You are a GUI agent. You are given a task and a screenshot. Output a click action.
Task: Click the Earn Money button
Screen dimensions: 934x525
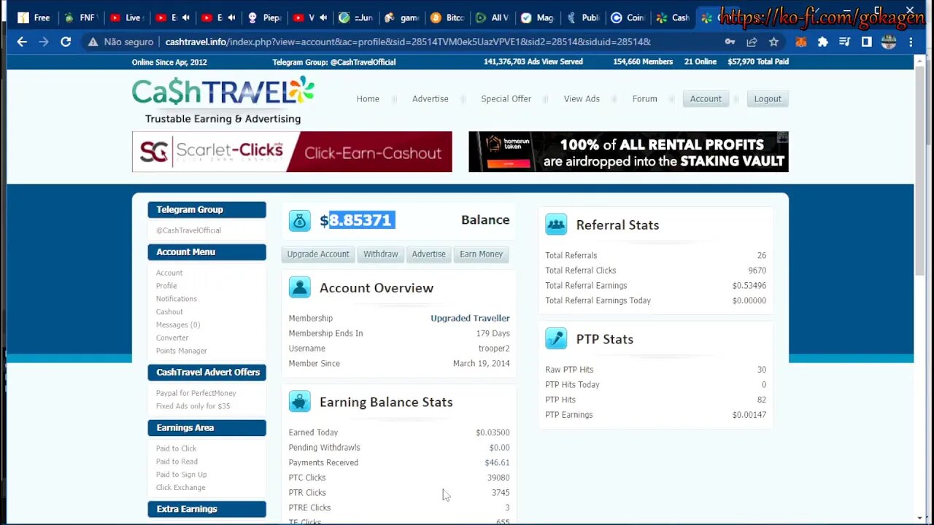point(481,254)
